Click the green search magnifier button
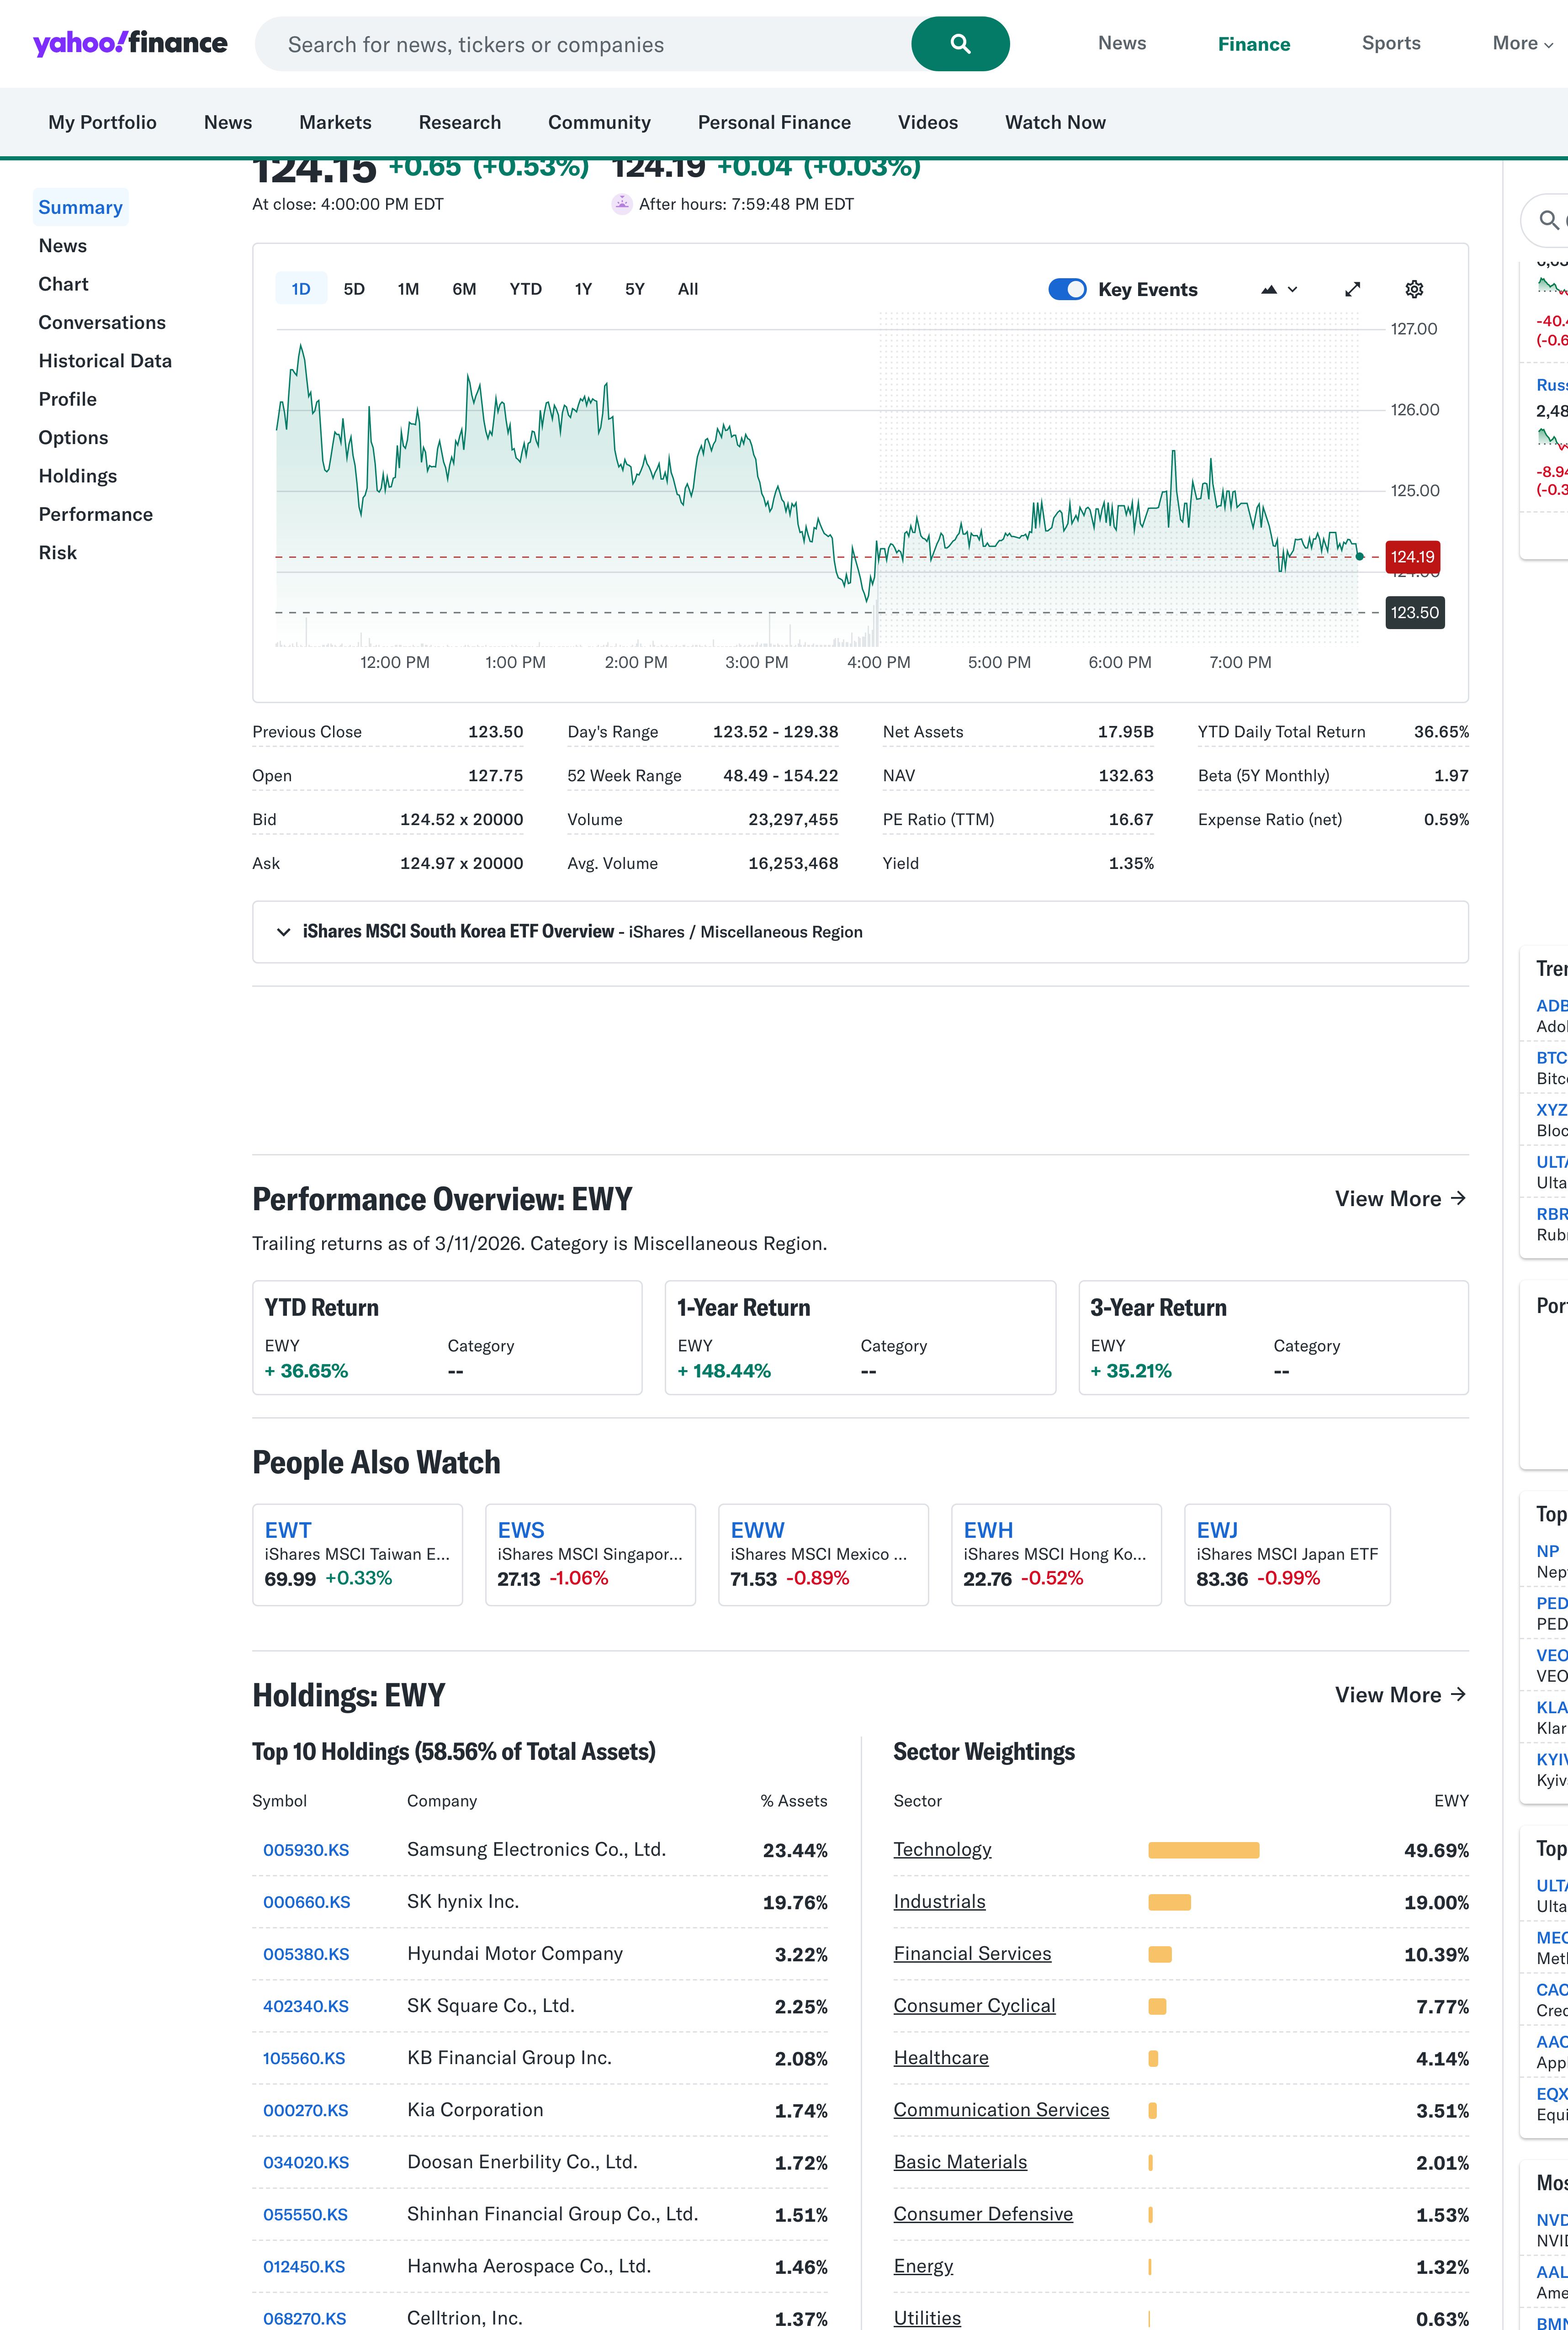The width and height of the screenshot is (1568, 2330). (959, 44)
